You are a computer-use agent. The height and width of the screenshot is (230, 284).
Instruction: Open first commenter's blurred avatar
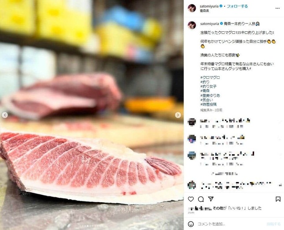[192, 122]
